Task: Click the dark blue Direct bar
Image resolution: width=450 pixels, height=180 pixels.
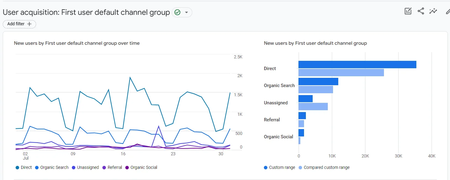Action: pyautogui.click(x=357, y=65)
